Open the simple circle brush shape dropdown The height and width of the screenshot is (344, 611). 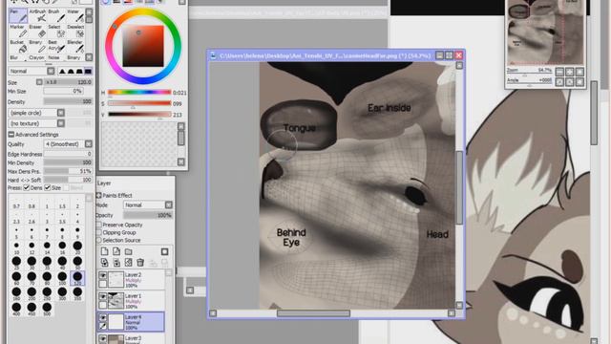(36, 113)
